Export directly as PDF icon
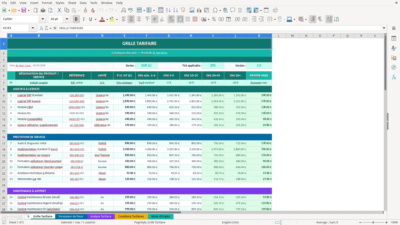The image size is (400, 225). click(36, 10)
